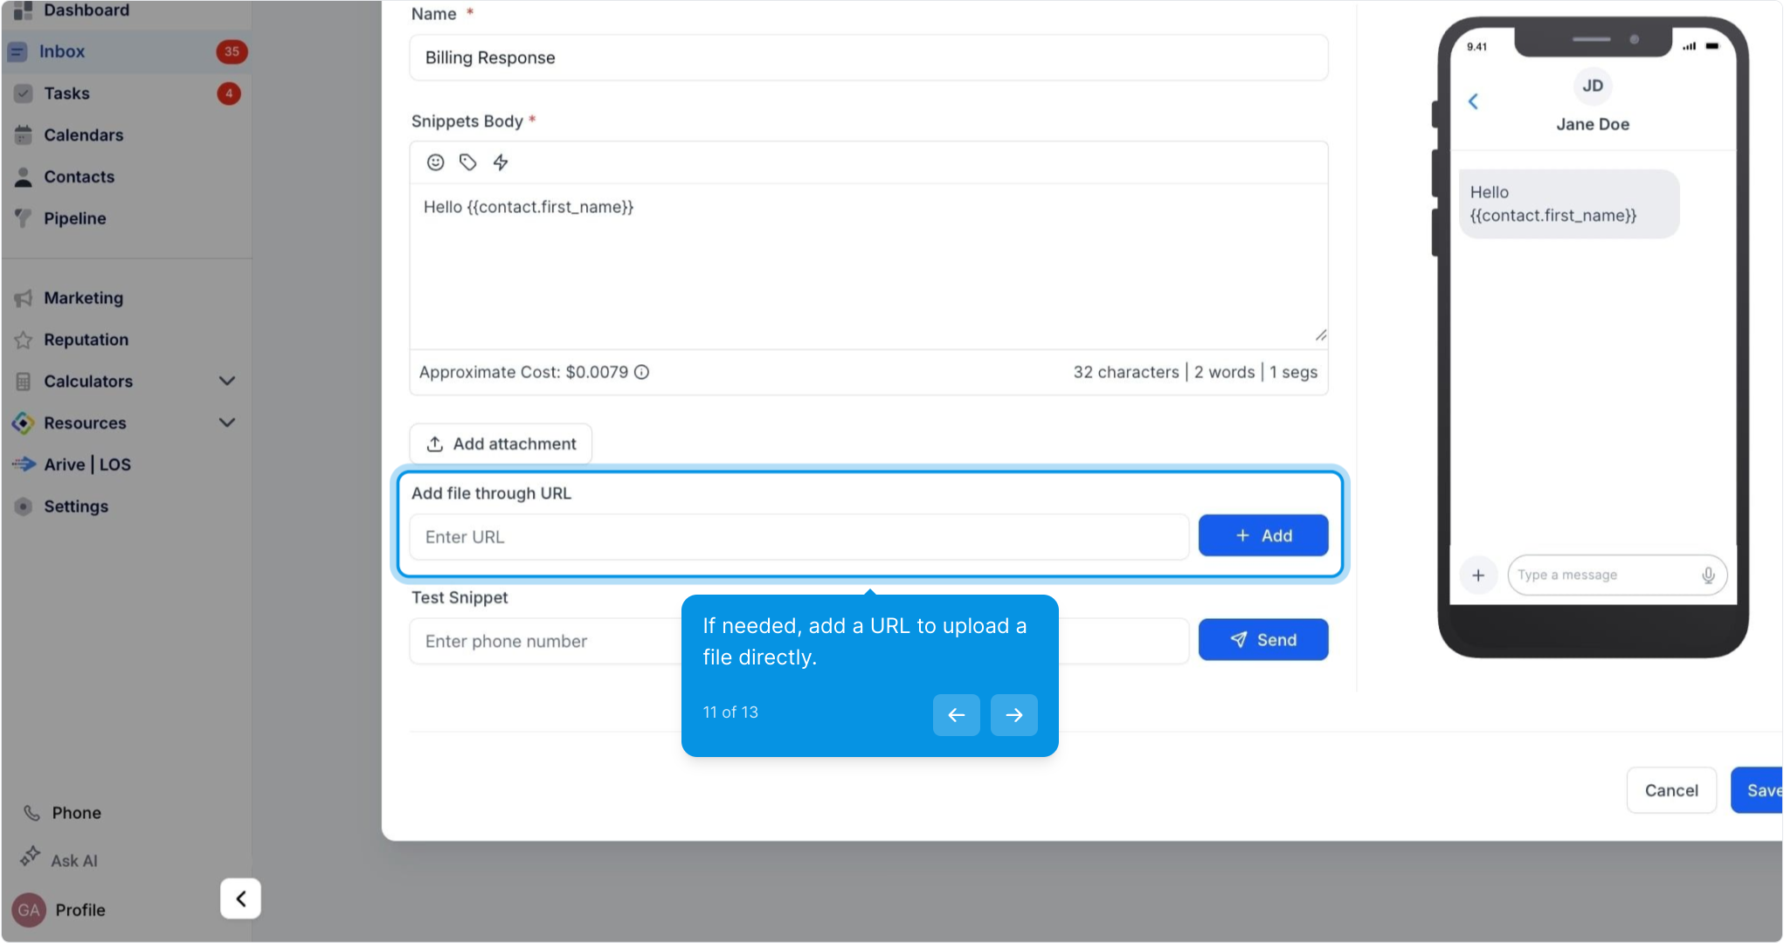Open the Marketing section
This screenshot has height=943, width=1784.
pyautogui.click(x=83, y=299)
